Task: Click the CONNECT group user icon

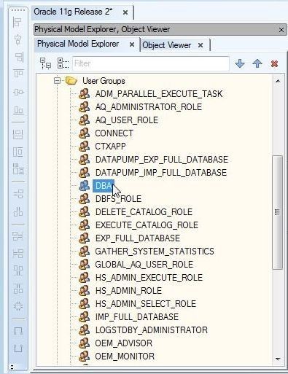Action: (x=85, y=133)
